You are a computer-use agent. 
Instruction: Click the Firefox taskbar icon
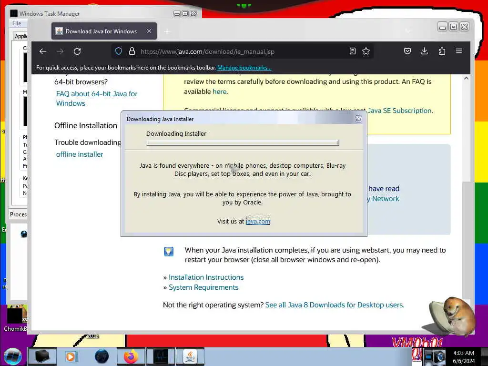[x=131, y=356]
